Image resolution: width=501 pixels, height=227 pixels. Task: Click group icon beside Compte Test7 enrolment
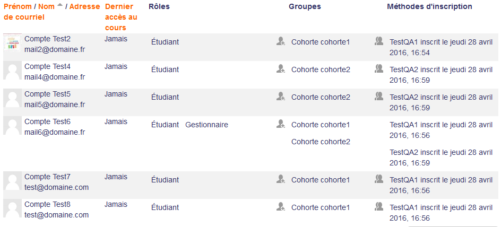(379, 179)
